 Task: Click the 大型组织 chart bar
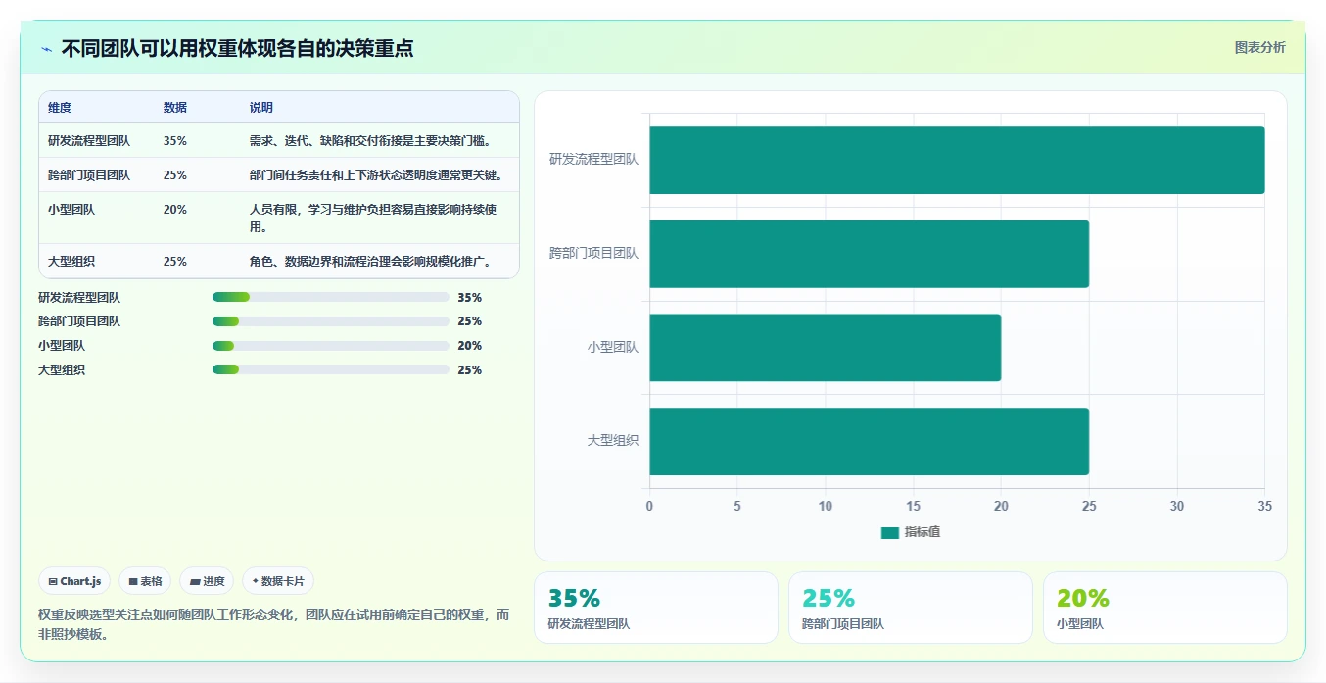pyautogui.click(x=869, y=441)
